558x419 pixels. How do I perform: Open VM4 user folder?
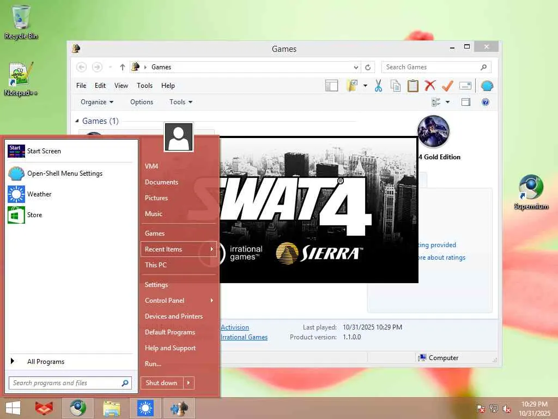179,166
